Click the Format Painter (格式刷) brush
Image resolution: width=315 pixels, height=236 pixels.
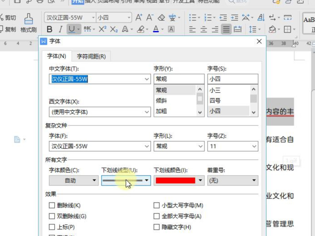pyautogui.click(x=28, y=23)
